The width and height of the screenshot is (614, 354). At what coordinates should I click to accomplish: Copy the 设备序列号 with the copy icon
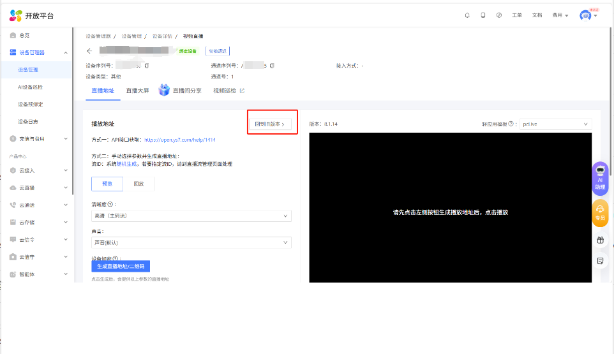pos(146,66)
